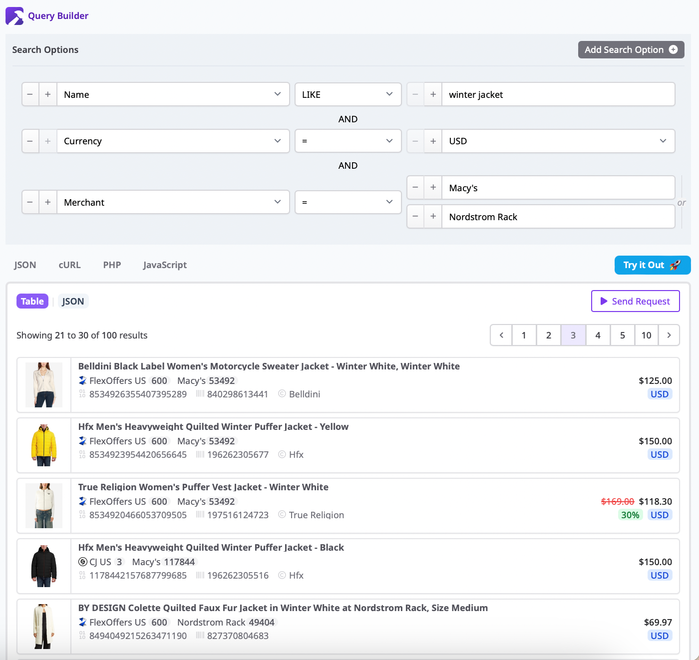Switch to the JSON code tab
This screenshot has height=660, width=699.
pos(25,265)
